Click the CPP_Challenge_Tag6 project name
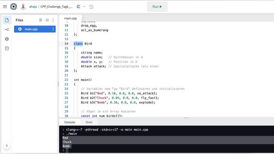 [57, 7]
